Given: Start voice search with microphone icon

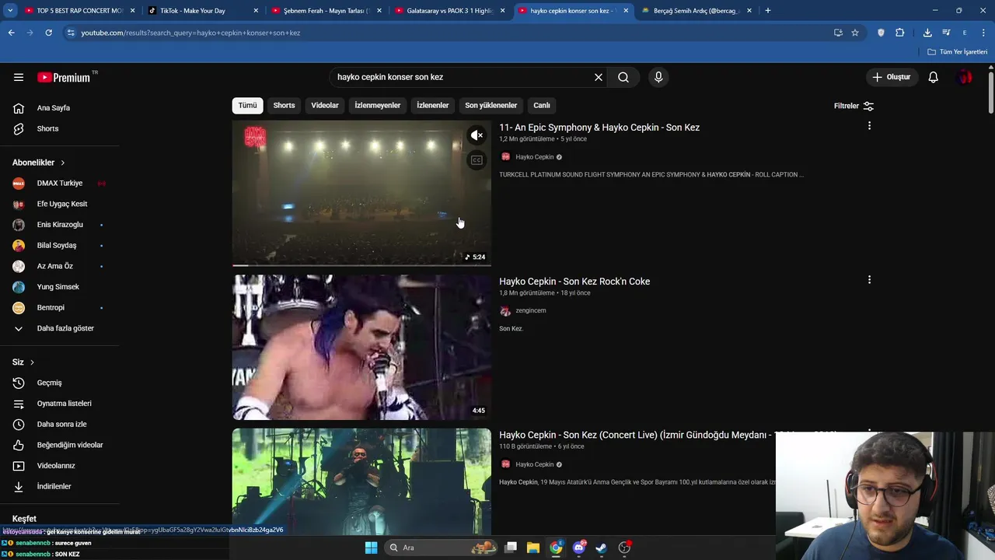Looking at the screenshot, I should tap(658, 77).
